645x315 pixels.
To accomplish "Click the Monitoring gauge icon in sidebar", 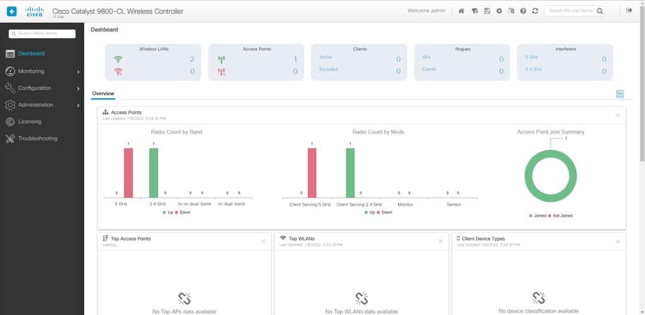I will coord(10,72).
